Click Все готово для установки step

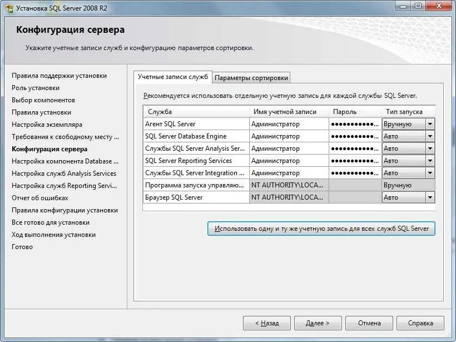pos(50,222)
